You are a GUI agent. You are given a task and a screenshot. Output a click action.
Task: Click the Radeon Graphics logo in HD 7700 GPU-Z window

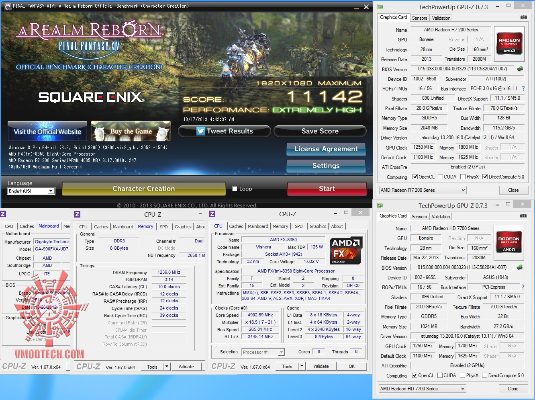pos(508,242)
